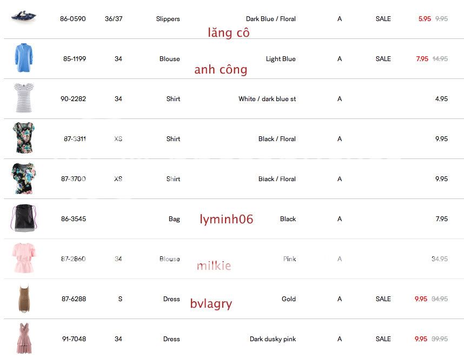Open the pink blouse product picture
The width and height of the screenshot is (464, 358).
24,258
